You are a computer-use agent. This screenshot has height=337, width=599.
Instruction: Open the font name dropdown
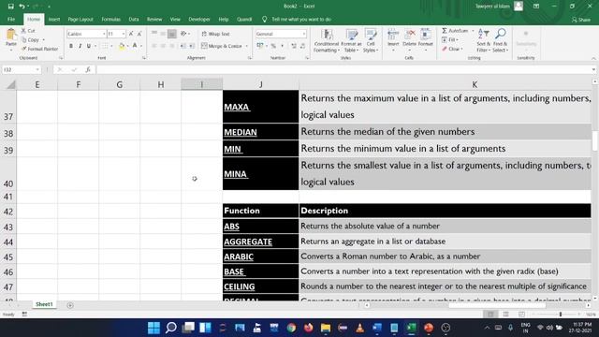pos(104,34)
